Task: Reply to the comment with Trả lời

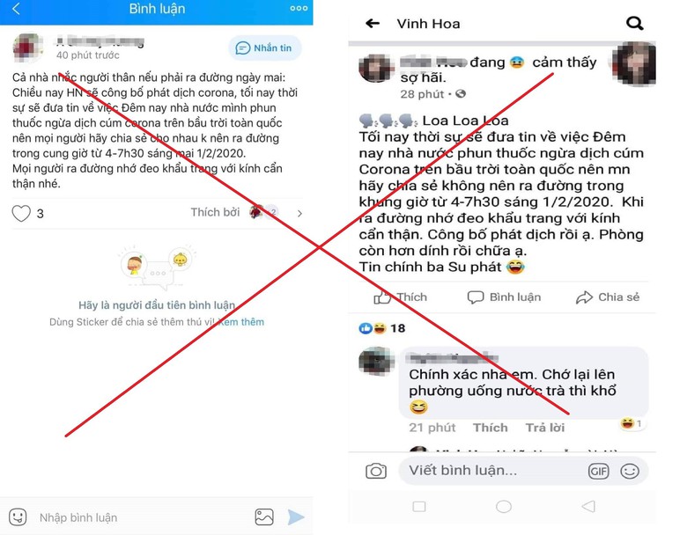Action: click(545, 428)
